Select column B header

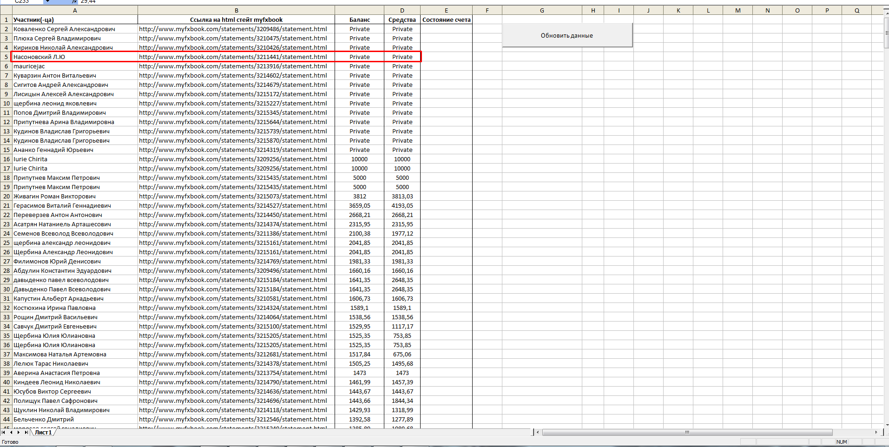pyautogui.click(x=236, y=10)
